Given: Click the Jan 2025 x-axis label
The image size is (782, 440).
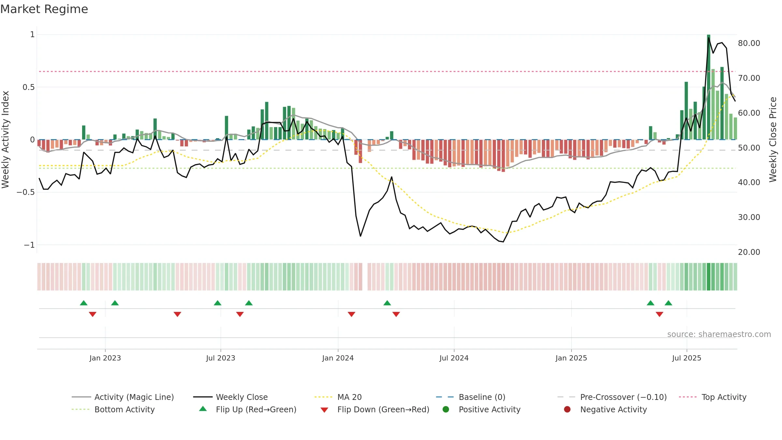Looking at the screenshot, I should click(571, 358).
